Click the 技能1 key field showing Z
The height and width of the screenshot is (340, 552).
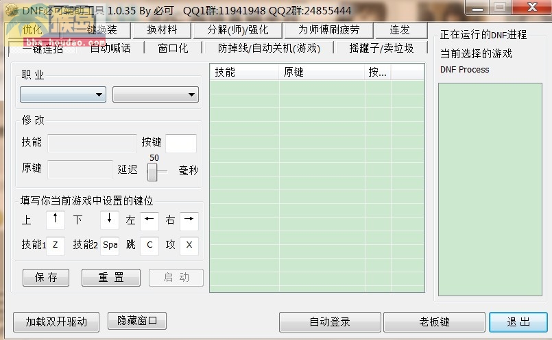(56, 245)
